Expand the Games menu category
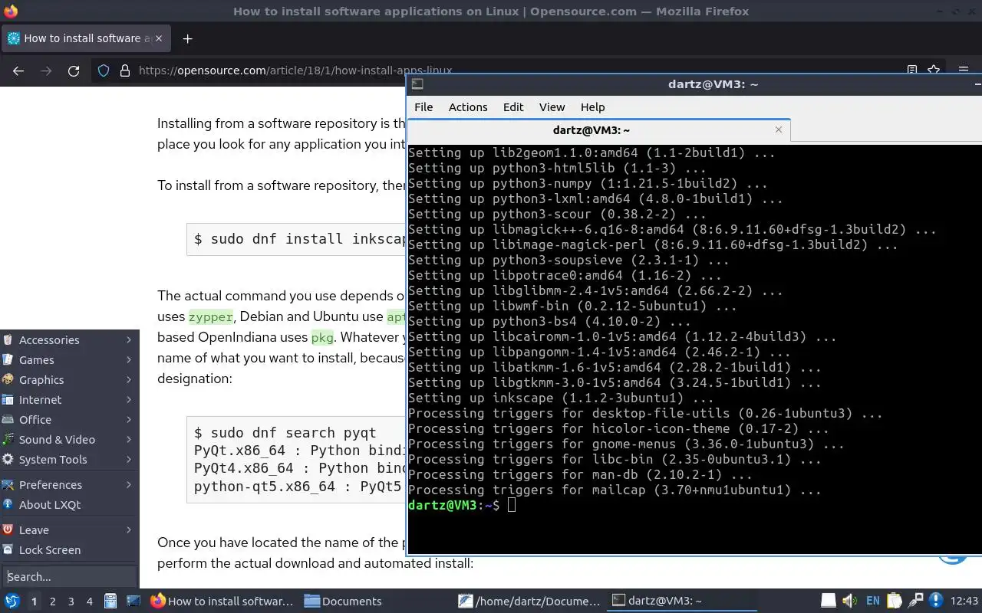982x613 pixels. (69, 360)
